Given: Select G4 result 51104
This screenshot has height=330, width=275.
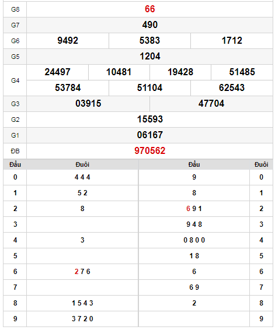Looking at the screenshot, I should [x=149, y=88].
